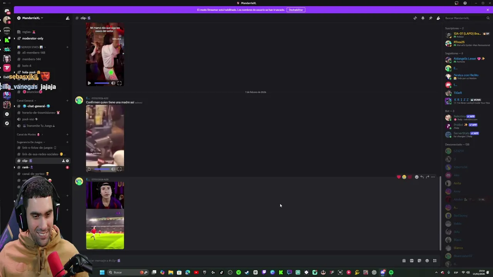493x277 pixels.
Task: Reply to the hovered message
Action: 422,177
